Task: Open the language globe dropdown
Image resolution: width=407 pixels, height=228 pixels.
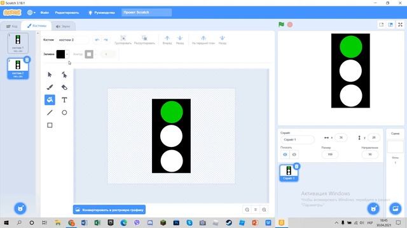Action: coord(31,13)
